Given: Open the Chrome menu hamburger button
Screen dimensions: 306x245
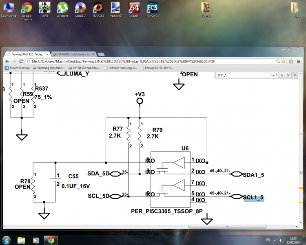Looking at the screenshot, I should pos(299,61).
